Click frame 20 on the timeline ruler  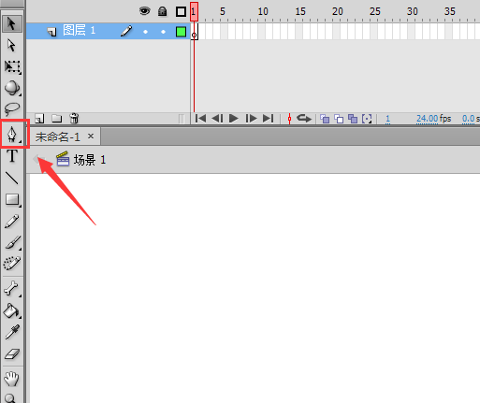tap(338, 12)
